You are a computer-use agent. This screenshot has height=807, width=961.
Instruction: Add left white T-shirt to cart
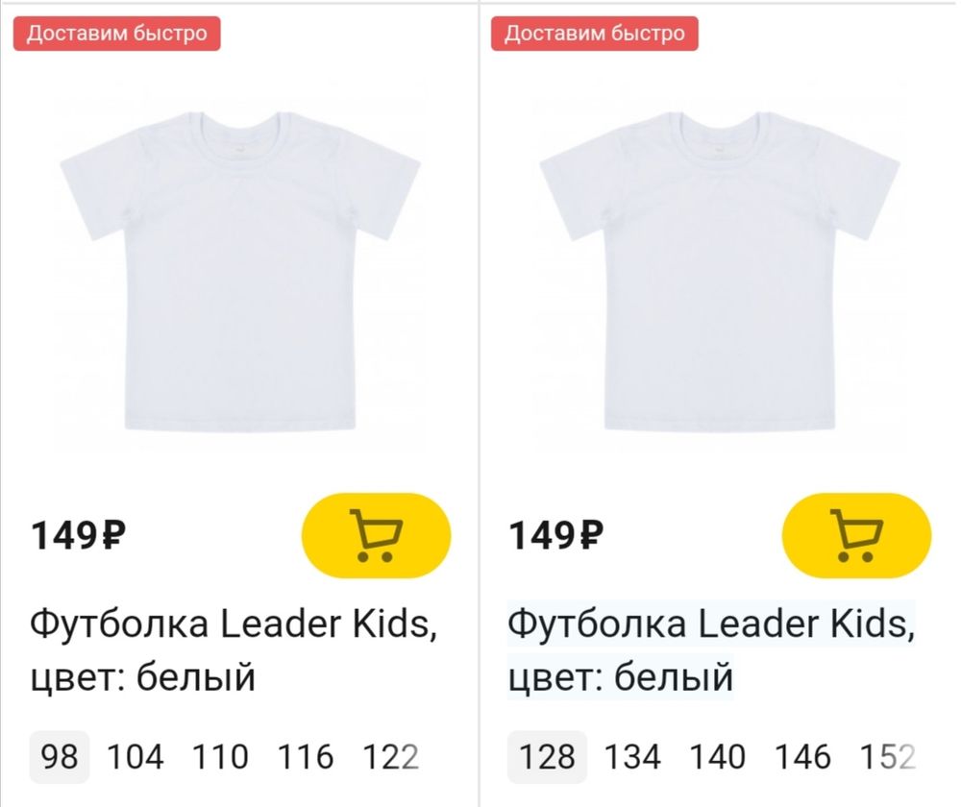(376, 534)
